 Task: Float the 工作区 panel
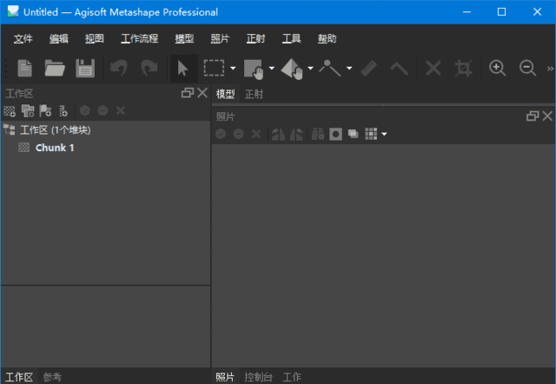(x=188, y=93)
